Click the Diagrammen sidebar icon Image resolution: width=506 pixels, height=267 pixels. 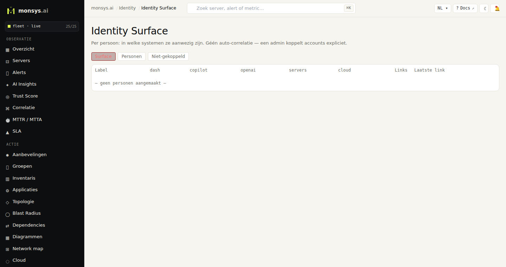(x=7, y=238)
